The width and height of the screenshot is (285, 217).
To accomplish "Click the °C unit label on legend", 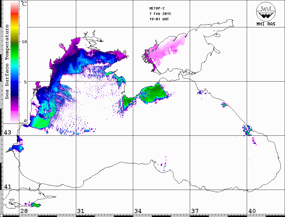I will coord(24,4).
